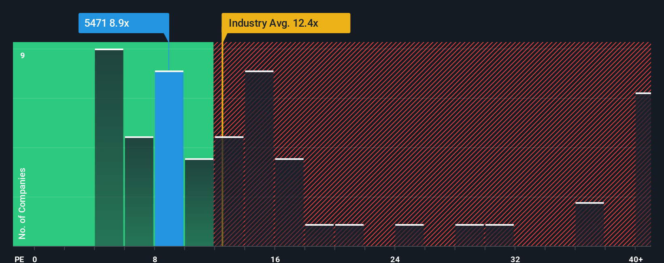The image size is (664, 263).
Task: Click the x-axis label 0
Action: [x=35, y=259]
